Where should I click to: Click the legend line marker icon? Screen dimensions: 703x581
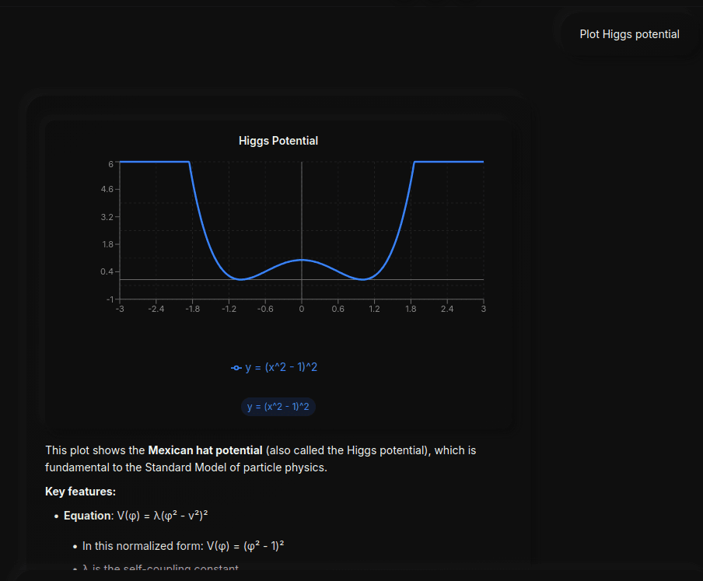pos(236,368)
